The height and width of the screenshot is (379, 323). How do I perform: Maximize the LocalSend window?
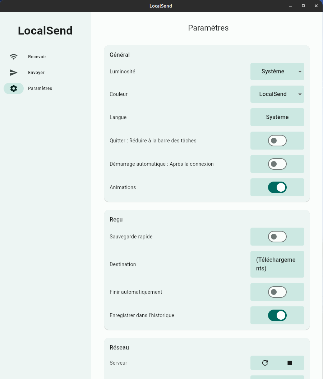[303, 6]
